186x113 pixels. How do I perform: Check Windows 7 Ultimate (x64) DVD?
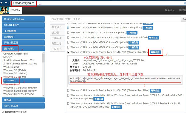68,42
